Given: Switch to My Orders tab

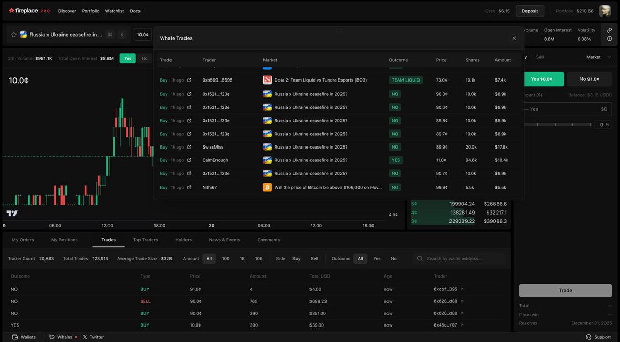Looking at the screenshot, I should (x=23, y=240).
